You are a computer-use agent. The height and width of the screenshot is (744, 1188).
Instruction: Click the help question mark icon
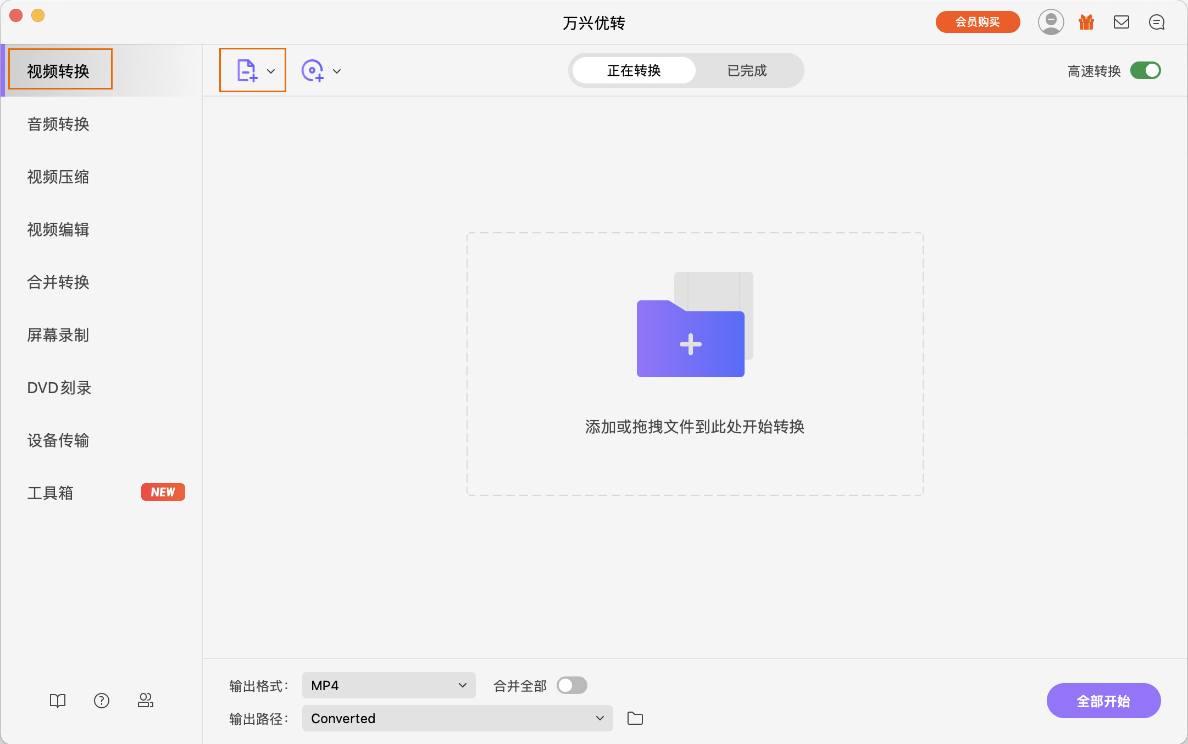click(x=102, y=701)
